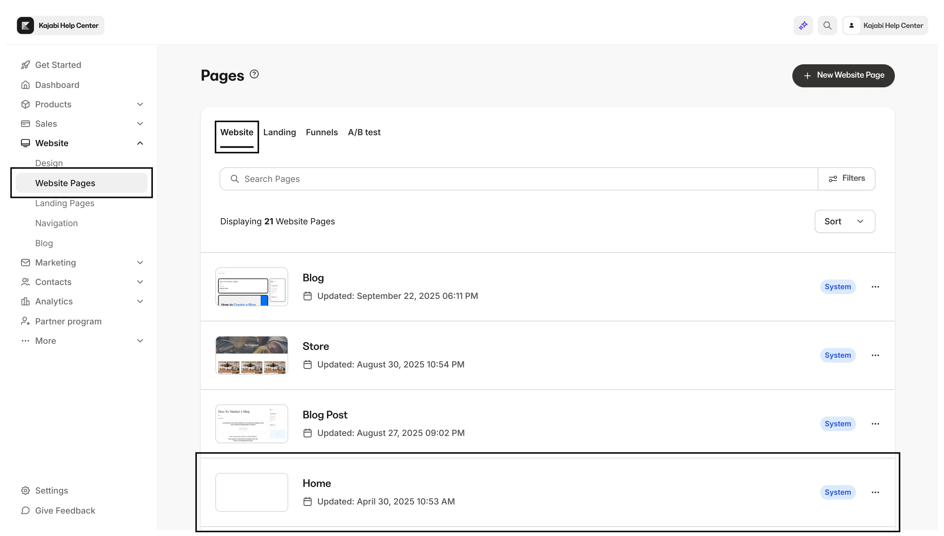Click the Marketing envelope icon

(25, 263)
